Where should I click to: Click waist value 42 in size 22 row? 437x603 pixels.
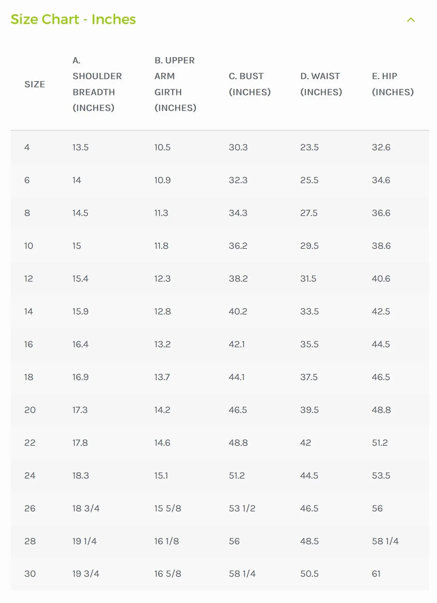click(x=305, y=443)
